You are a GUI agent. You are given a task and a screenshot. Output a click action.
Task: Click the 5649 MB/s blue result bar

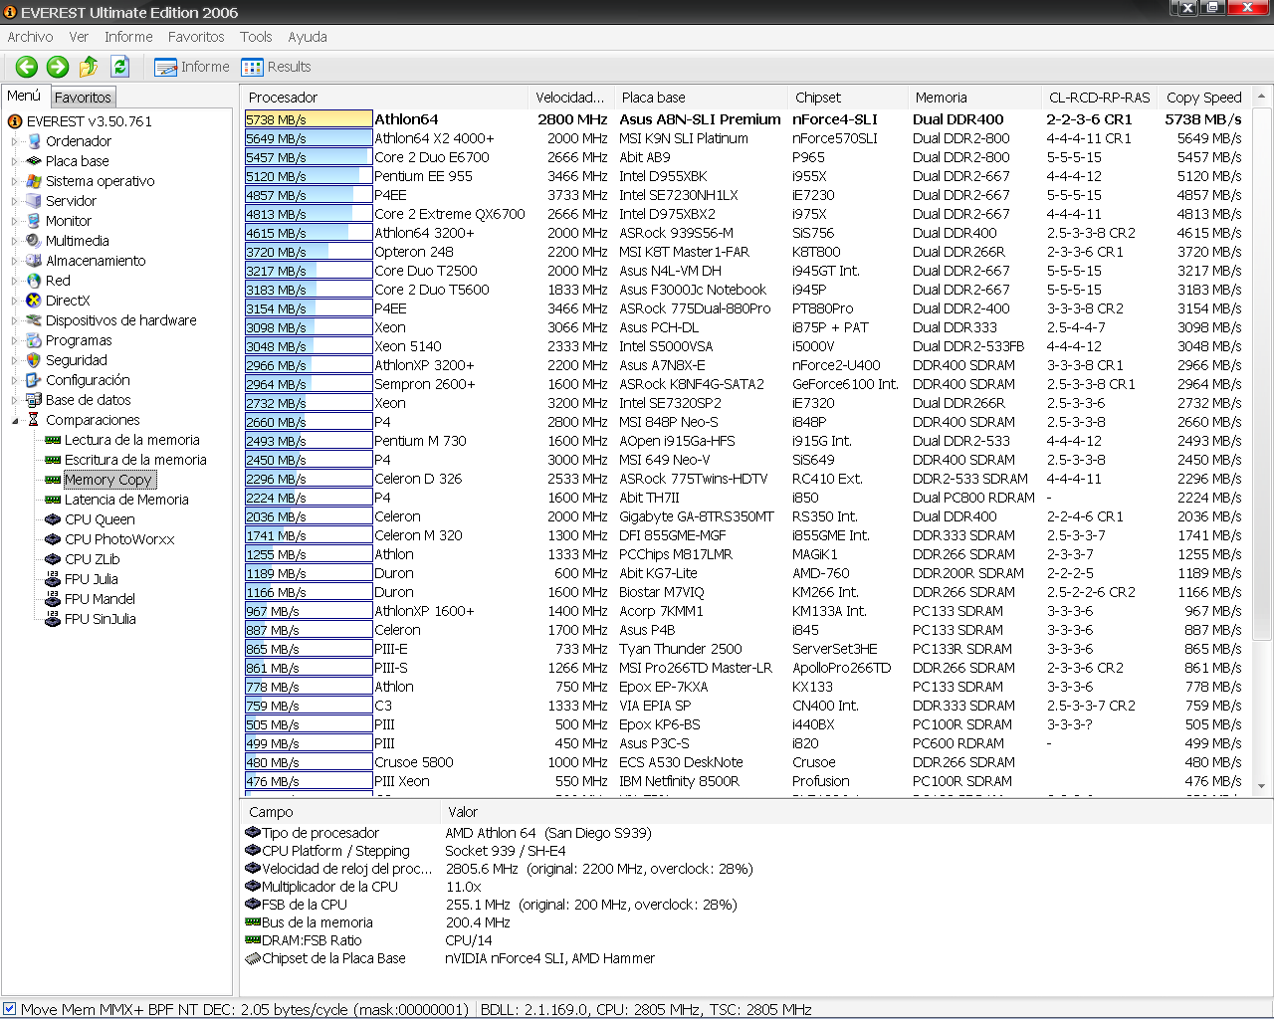(x=309, y=138)
